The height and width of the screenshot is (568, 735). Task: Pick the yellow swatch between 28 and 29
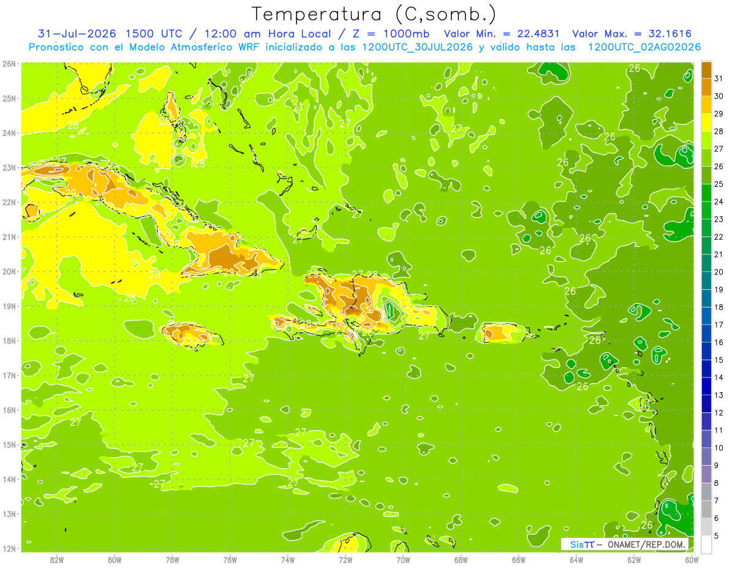pyautogui.click(x=706, y=123)
